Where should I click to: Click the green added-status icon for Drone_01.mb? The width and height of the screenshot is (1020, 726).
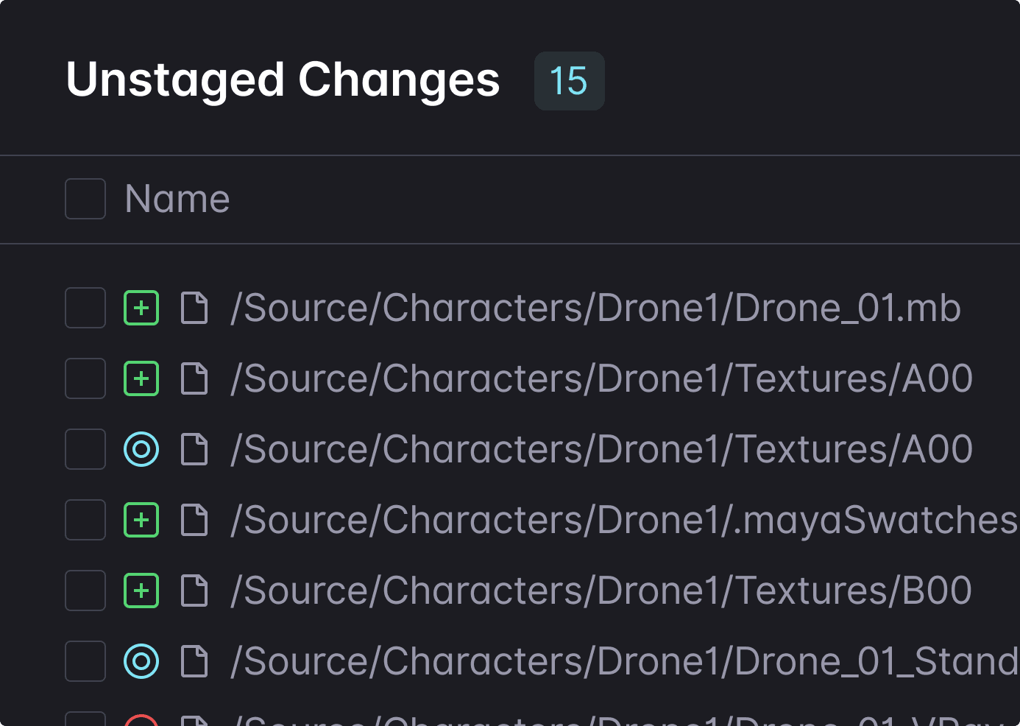click(141, 308)
